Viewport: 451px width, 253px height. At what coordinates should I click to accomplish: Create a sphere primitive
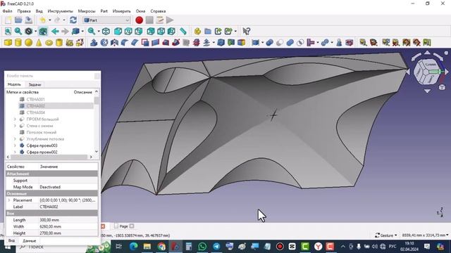pos(28,43)
